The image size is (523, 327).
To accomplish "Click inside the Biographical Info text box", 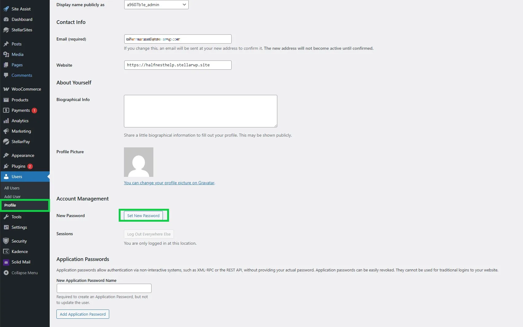I will tap(200, 111).
